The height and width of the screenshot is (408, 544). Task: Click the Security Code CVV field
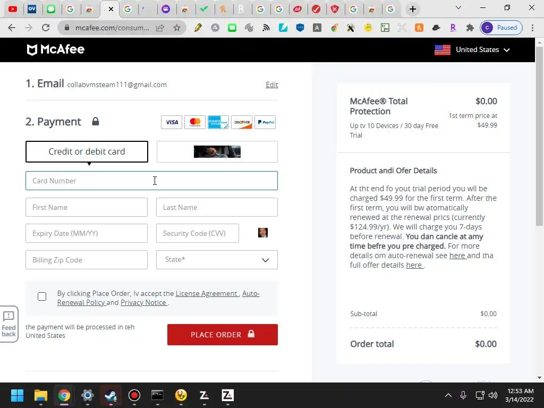198,233
